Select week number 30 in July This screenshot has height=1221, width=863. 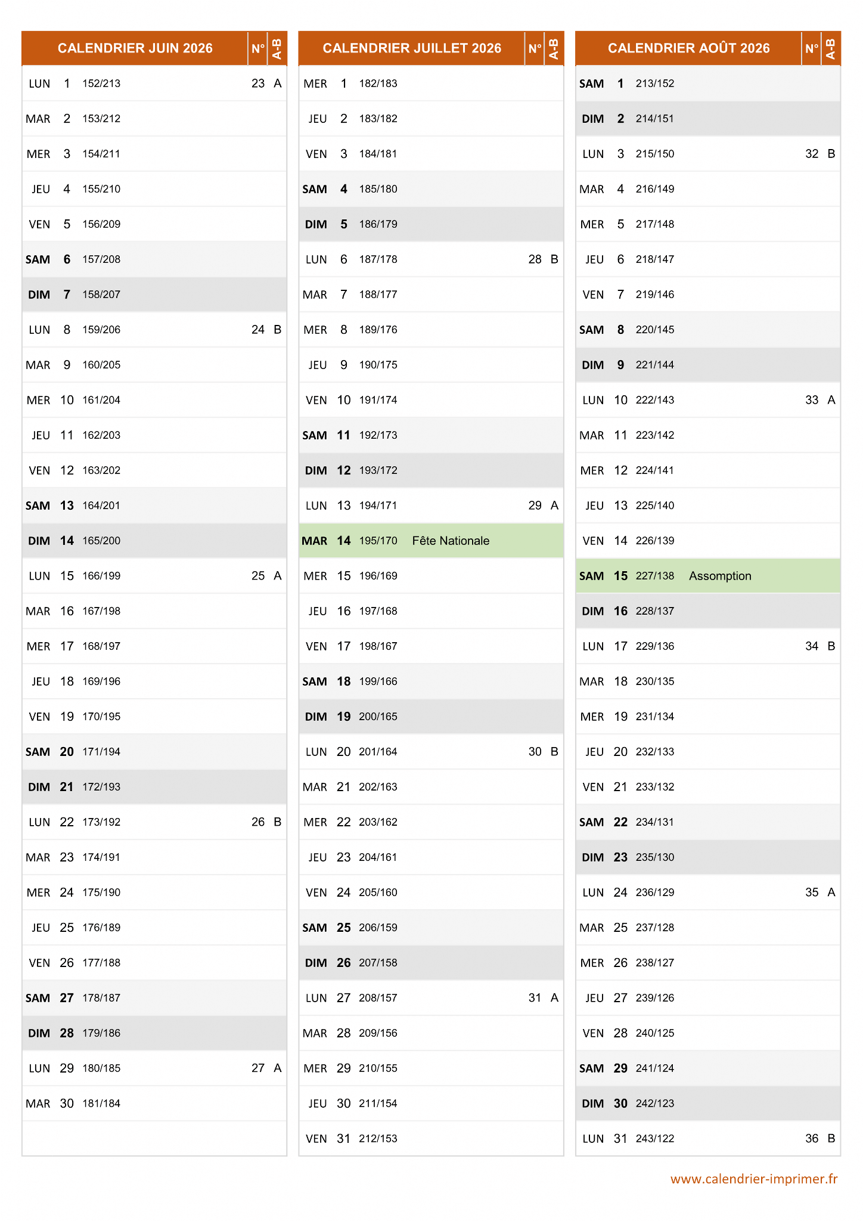point(535,752)
